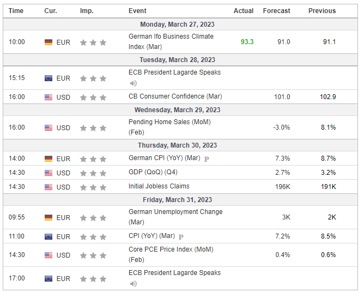
Task: Open Initial Jobless Claims event link
Action: 159,186
